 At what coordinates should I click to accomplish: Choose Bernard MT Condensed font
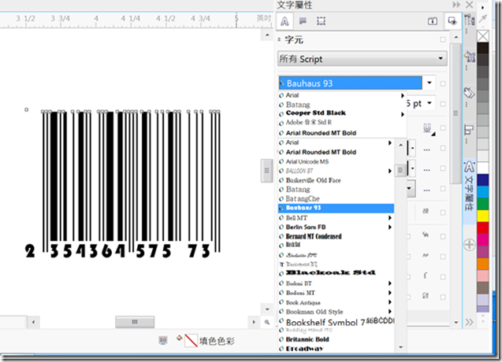pyautogui.click(x=336, y=237)
